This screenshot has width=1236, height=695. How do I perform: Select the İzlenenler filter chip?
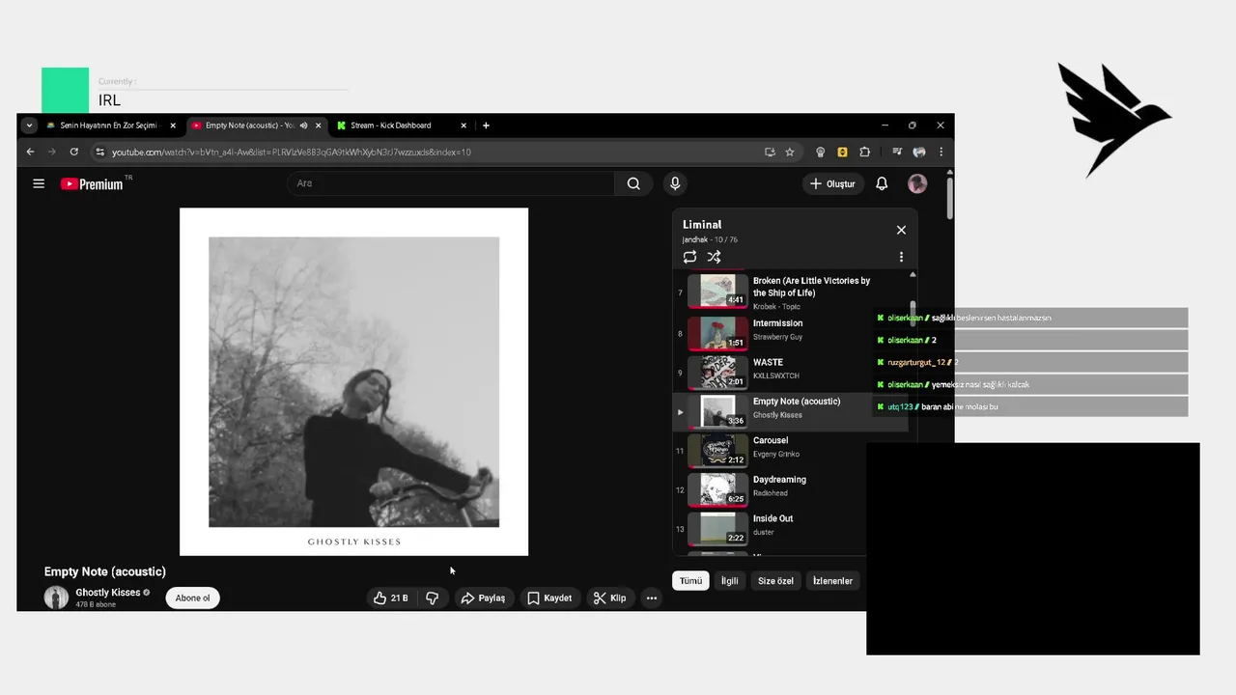coord(832,581)
